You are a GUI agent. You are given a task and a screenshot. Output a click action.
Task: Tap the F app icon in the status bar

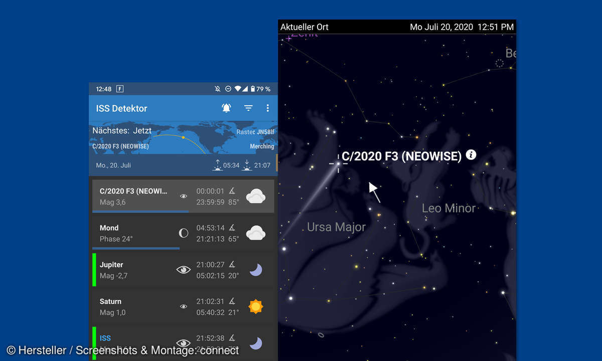[120, 89]
